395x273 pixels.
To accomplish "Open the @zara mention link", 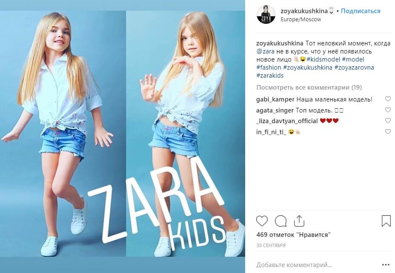I will pos(265,51).
